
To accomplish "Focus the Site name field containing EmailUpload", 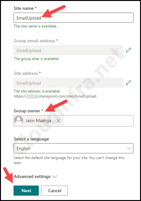I will (73, 18).
